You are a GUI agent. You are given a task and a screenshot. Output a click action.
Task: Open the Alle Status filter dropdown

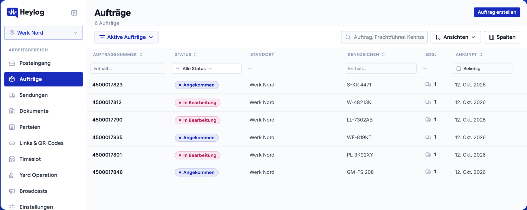point(207,69)
